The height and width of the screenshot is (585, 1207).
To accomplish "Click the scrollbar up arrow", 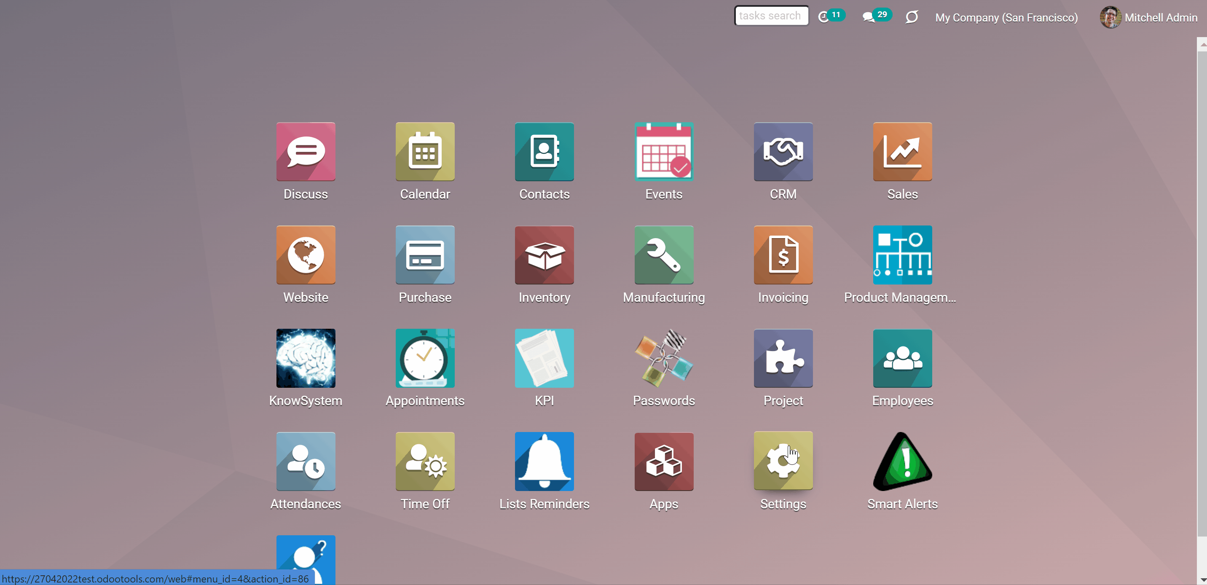I will (x=1202, y=44).
